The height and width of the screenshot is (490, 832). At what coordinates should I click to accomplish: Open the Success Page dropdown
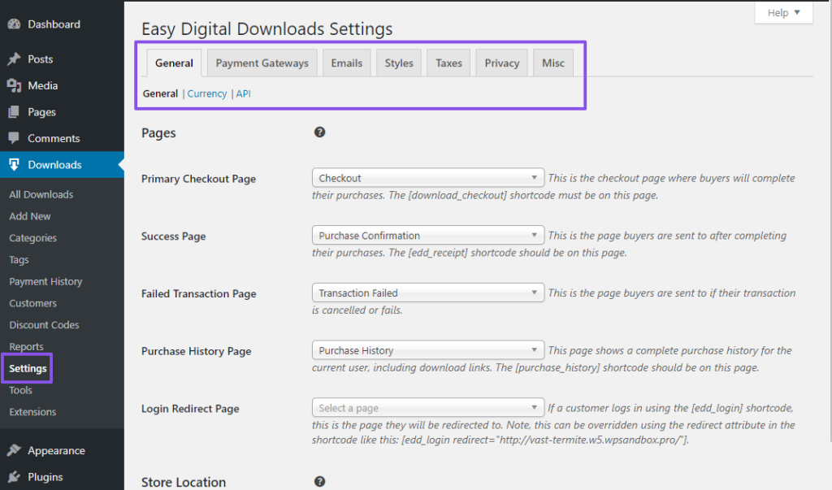point(427,235)
